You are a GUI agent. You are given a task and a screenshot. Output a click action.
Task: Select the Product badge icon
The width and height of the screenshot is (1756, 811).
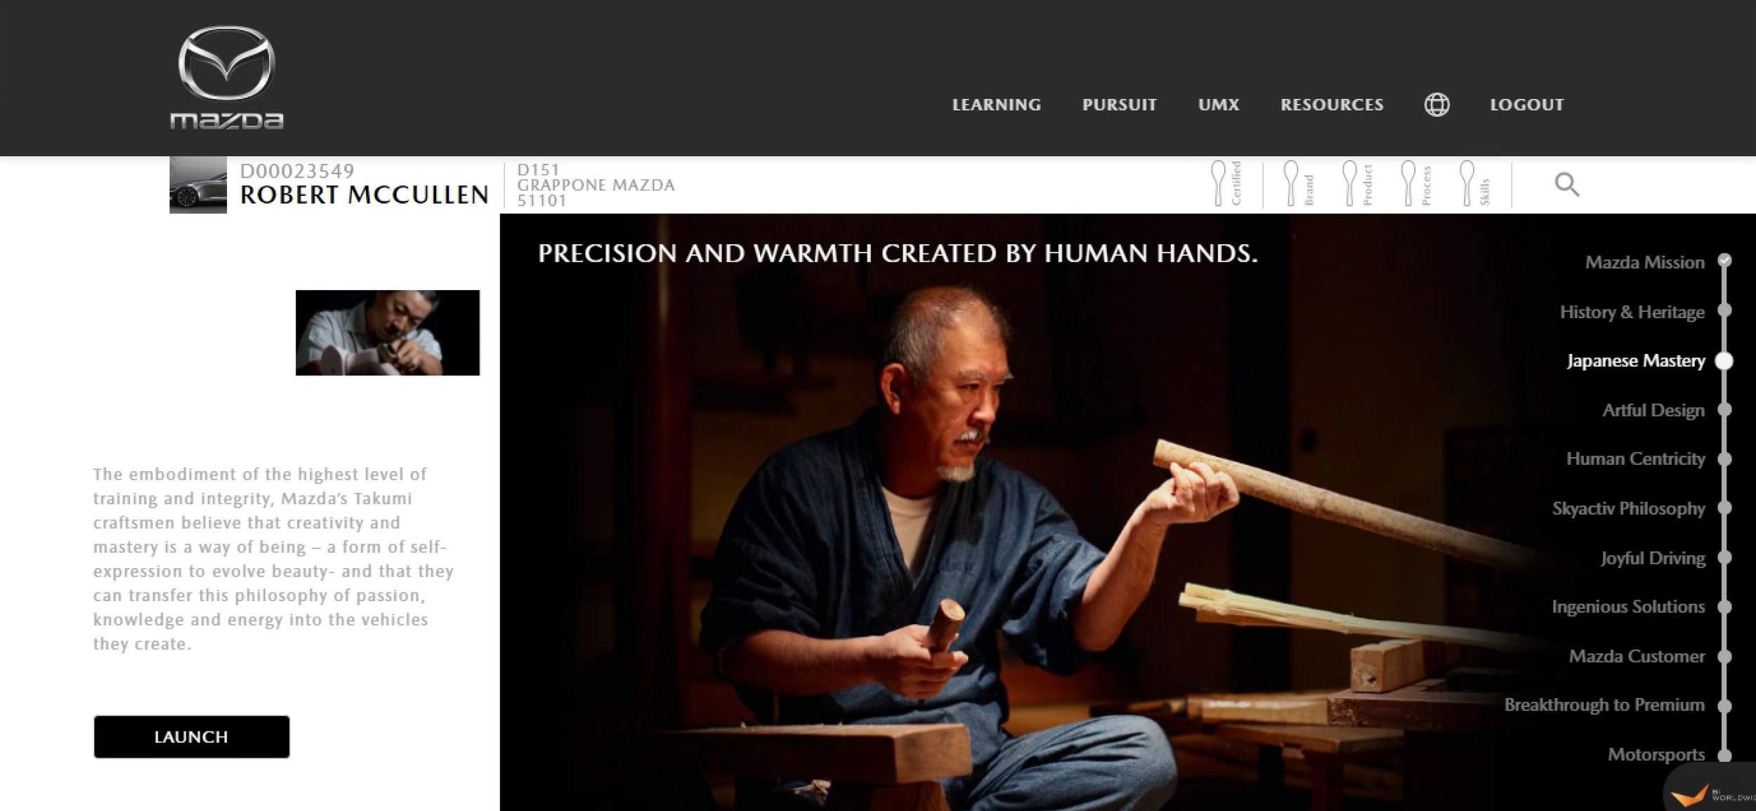[x=1356, y=183]
